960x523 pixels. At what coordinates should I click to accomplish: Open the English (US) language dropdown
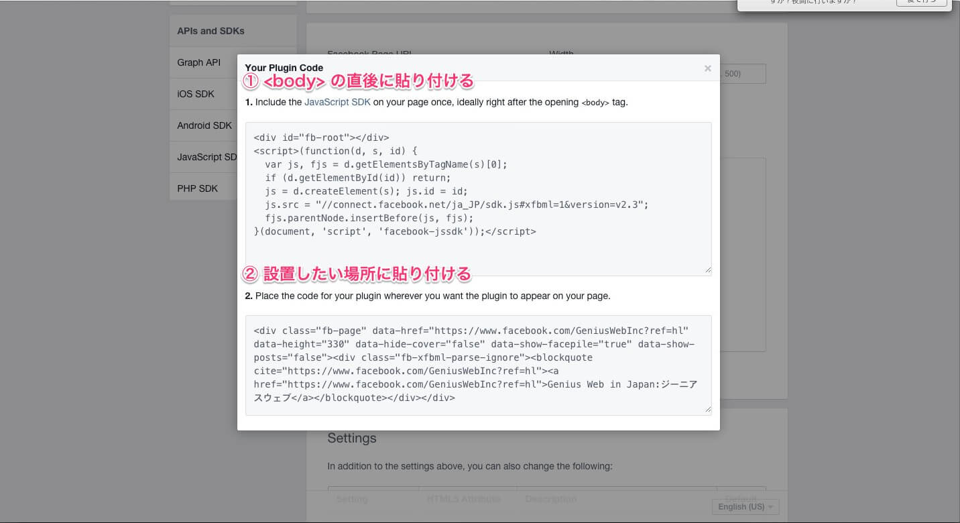745,507
